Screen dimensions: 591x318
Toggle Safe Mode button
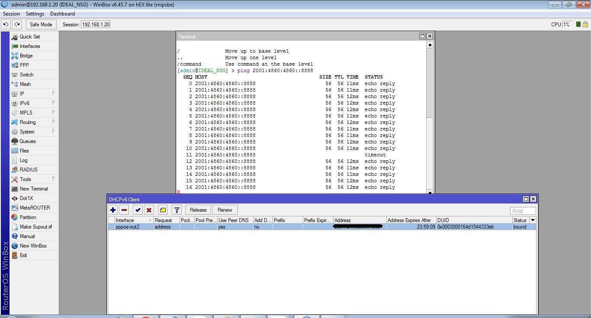41,25
